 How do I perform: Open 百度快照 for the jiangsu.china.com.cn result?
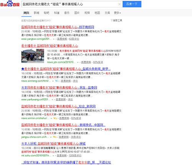(x=64, y=137)
